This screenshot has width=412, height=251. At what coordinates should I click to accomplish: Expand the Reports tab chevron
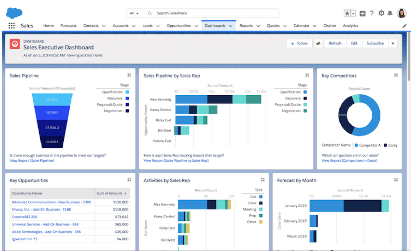pyautogui.click(x=258, y=26)
